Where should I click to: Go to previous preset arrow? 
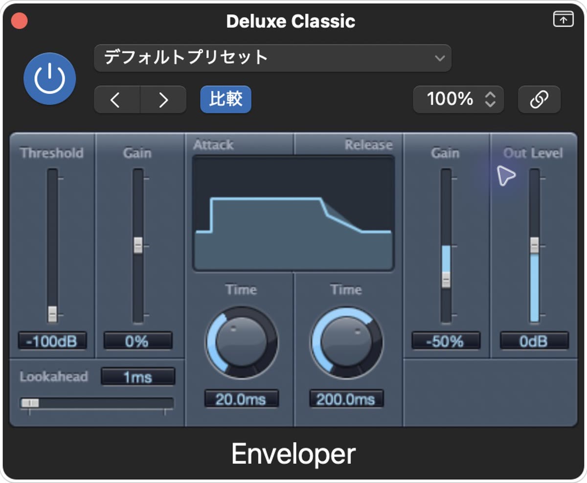click(117, 100)
